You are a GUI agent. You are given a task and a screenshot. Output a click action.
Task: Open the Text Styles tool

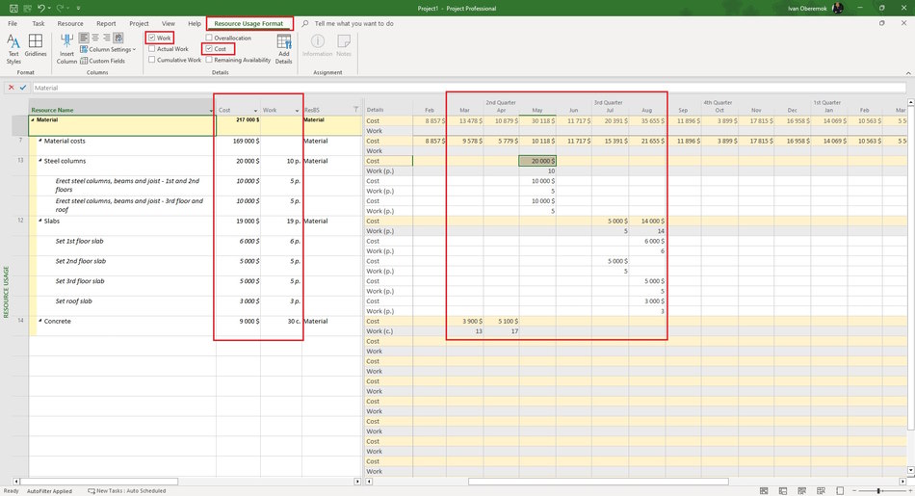[13, 49]
